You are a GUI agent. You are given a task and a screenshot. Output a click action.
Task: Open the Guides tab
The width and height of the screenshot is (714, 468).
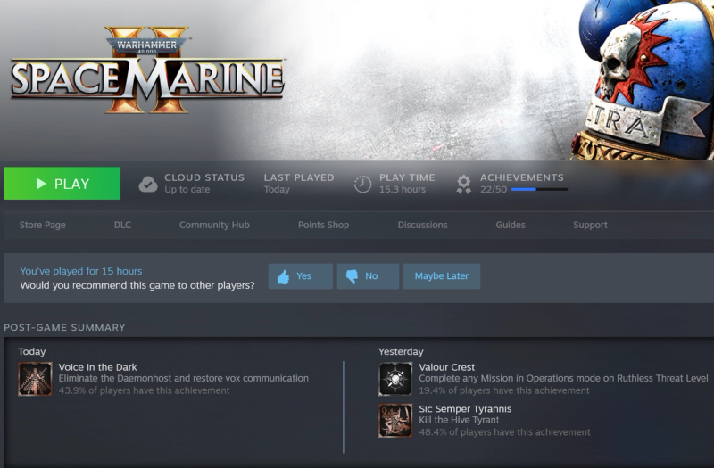coord(511,225)
